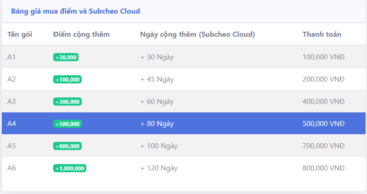The image size is (367, 194).
Task: Select the A1 package name
Action: coord(11,57)
